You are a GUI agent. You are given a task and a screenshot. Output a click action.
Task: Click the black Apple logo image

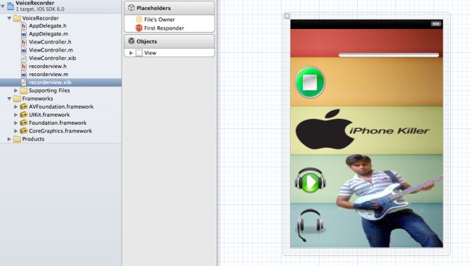tap(324, 129)
